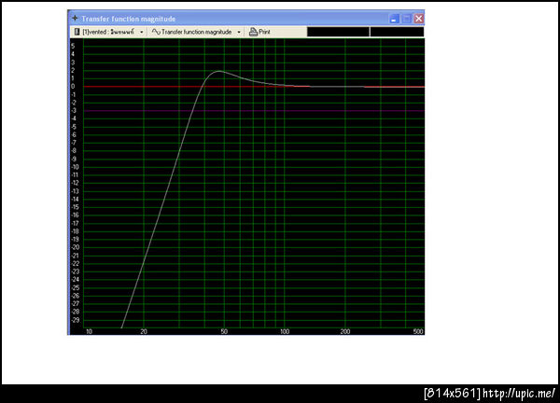The height and width of the screenshot is (403, 560).
Task: Click the -3 label on the dB axis
Action: click(x=74, y=111)
